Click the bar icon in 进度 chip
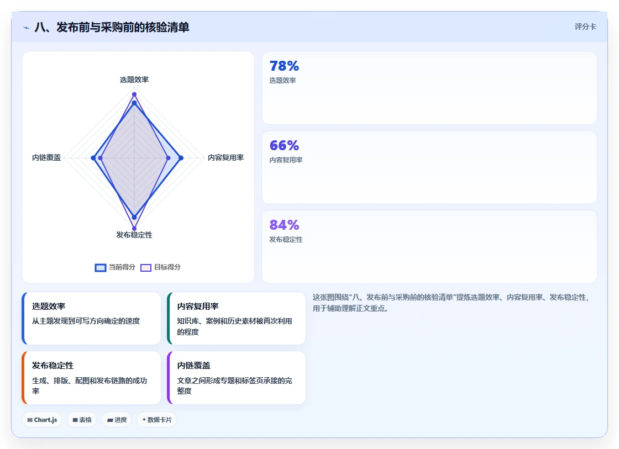Screen dimensions: 619x449 tap(110, 420)
